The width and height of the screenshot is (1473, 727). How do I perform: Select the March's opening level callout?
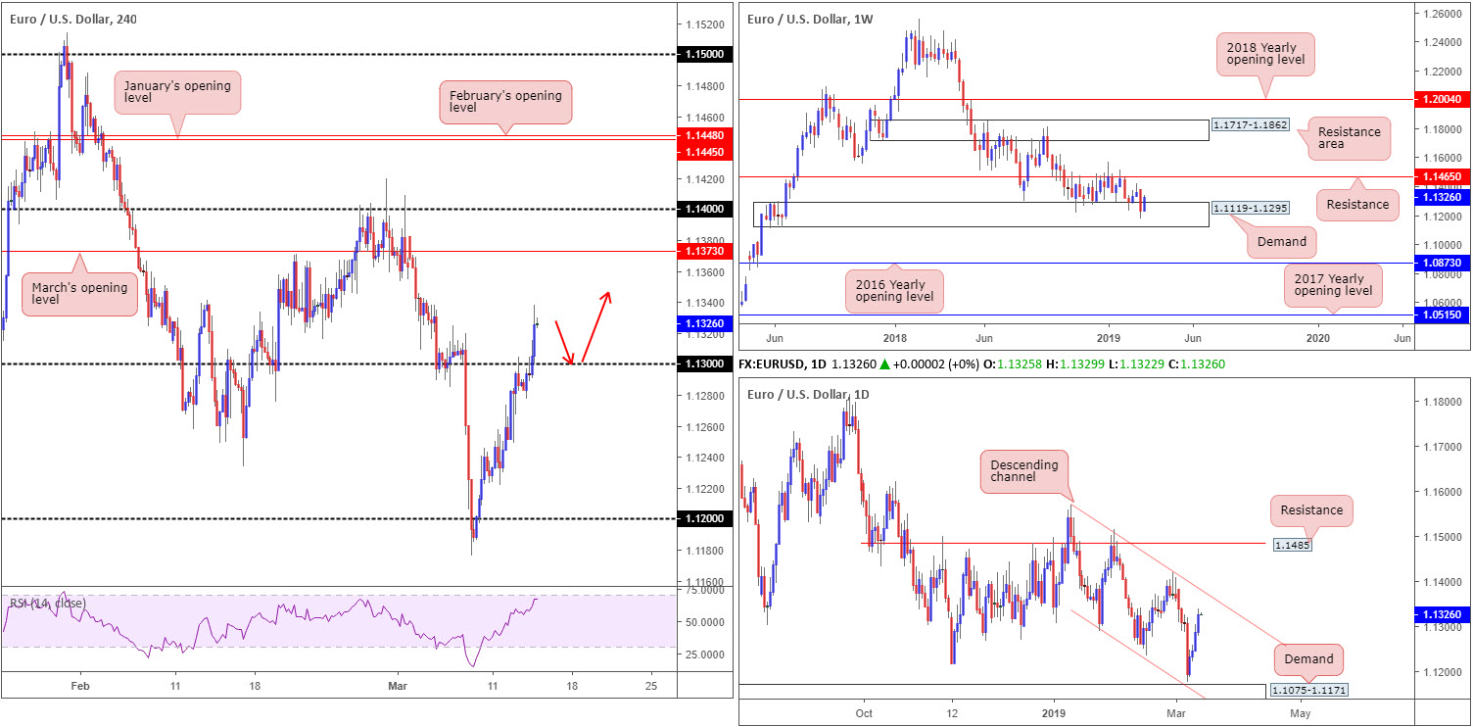[x=80, y=293]
